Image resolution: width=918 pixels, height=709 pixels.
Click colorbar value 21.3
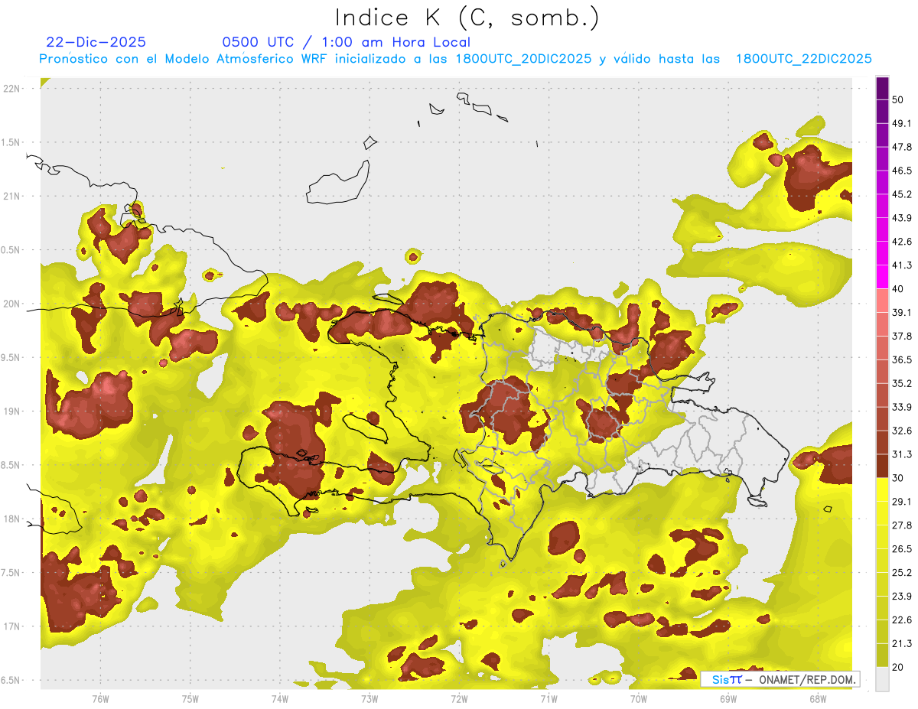coord(902,644)
